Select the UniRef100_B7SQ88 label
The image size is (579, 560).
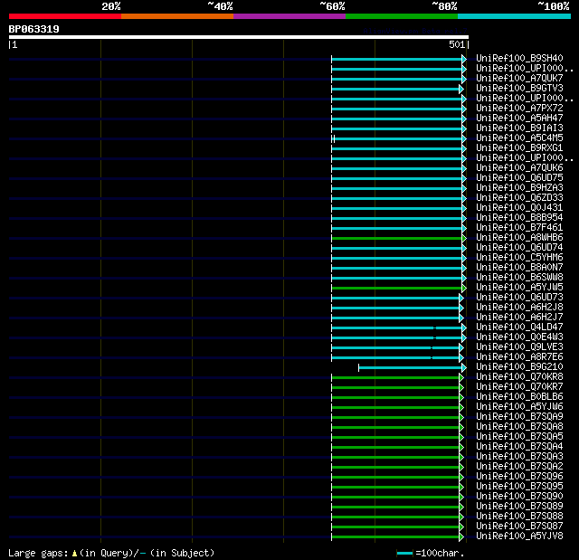click(x=519, y=517)
